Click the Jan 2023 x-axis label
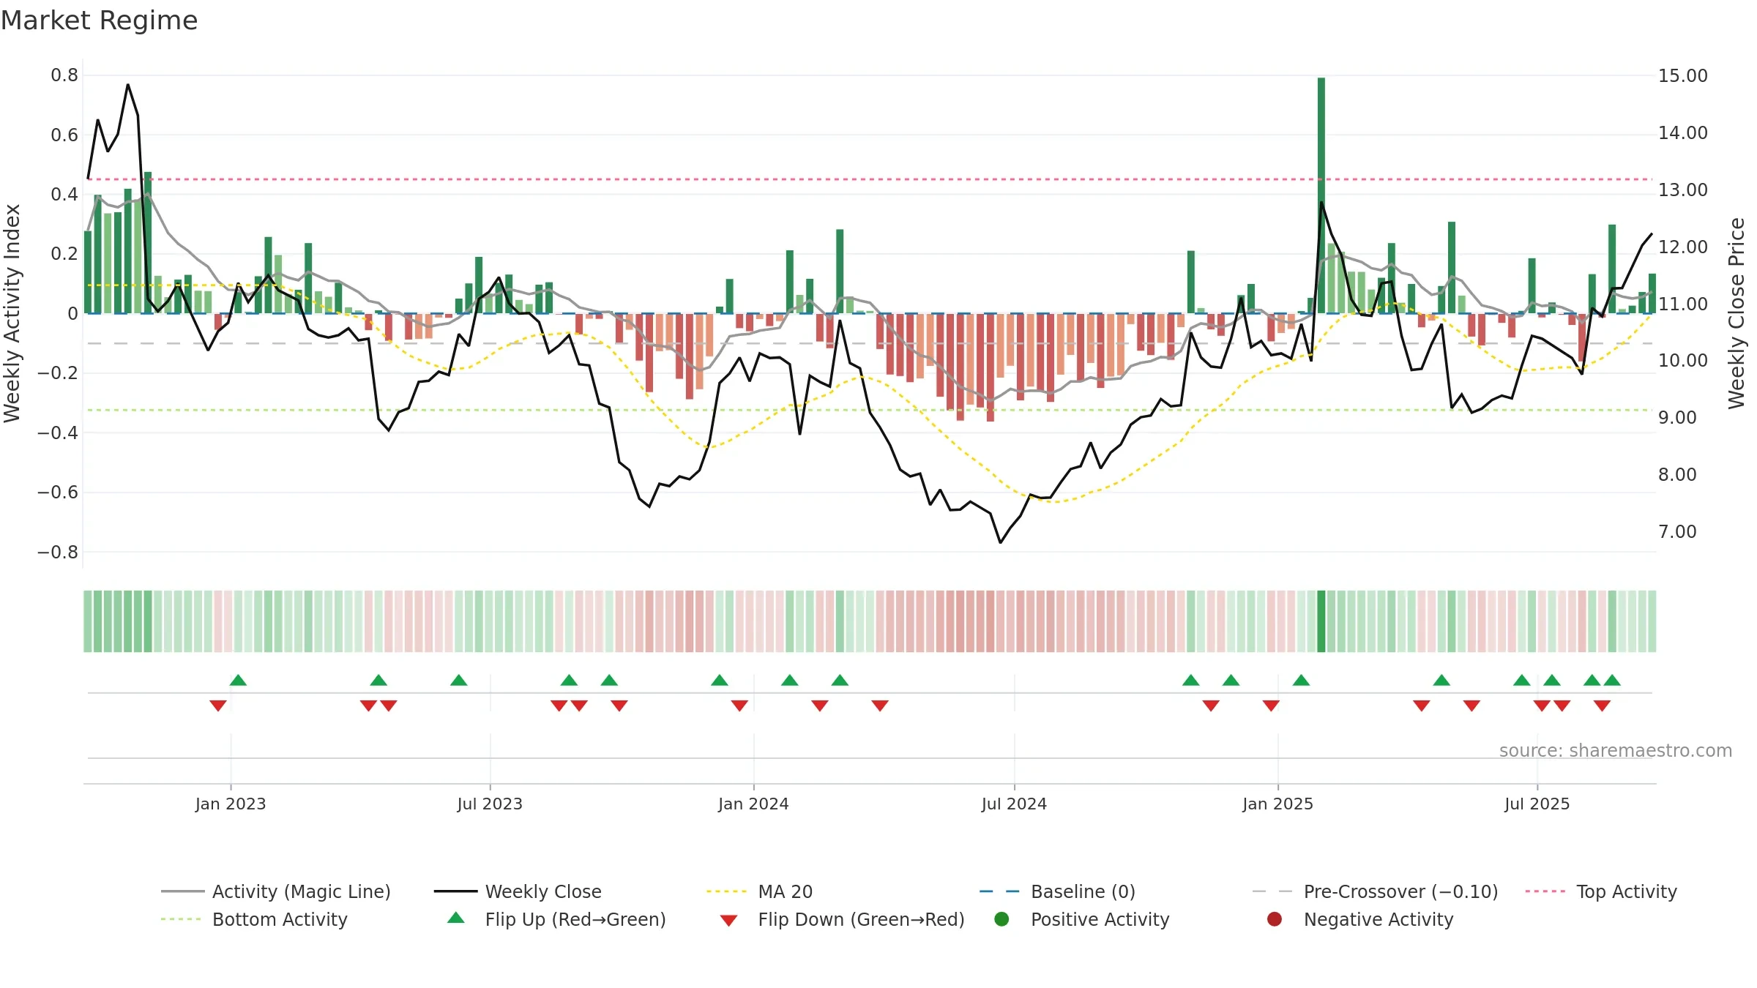 coord(231,804)
